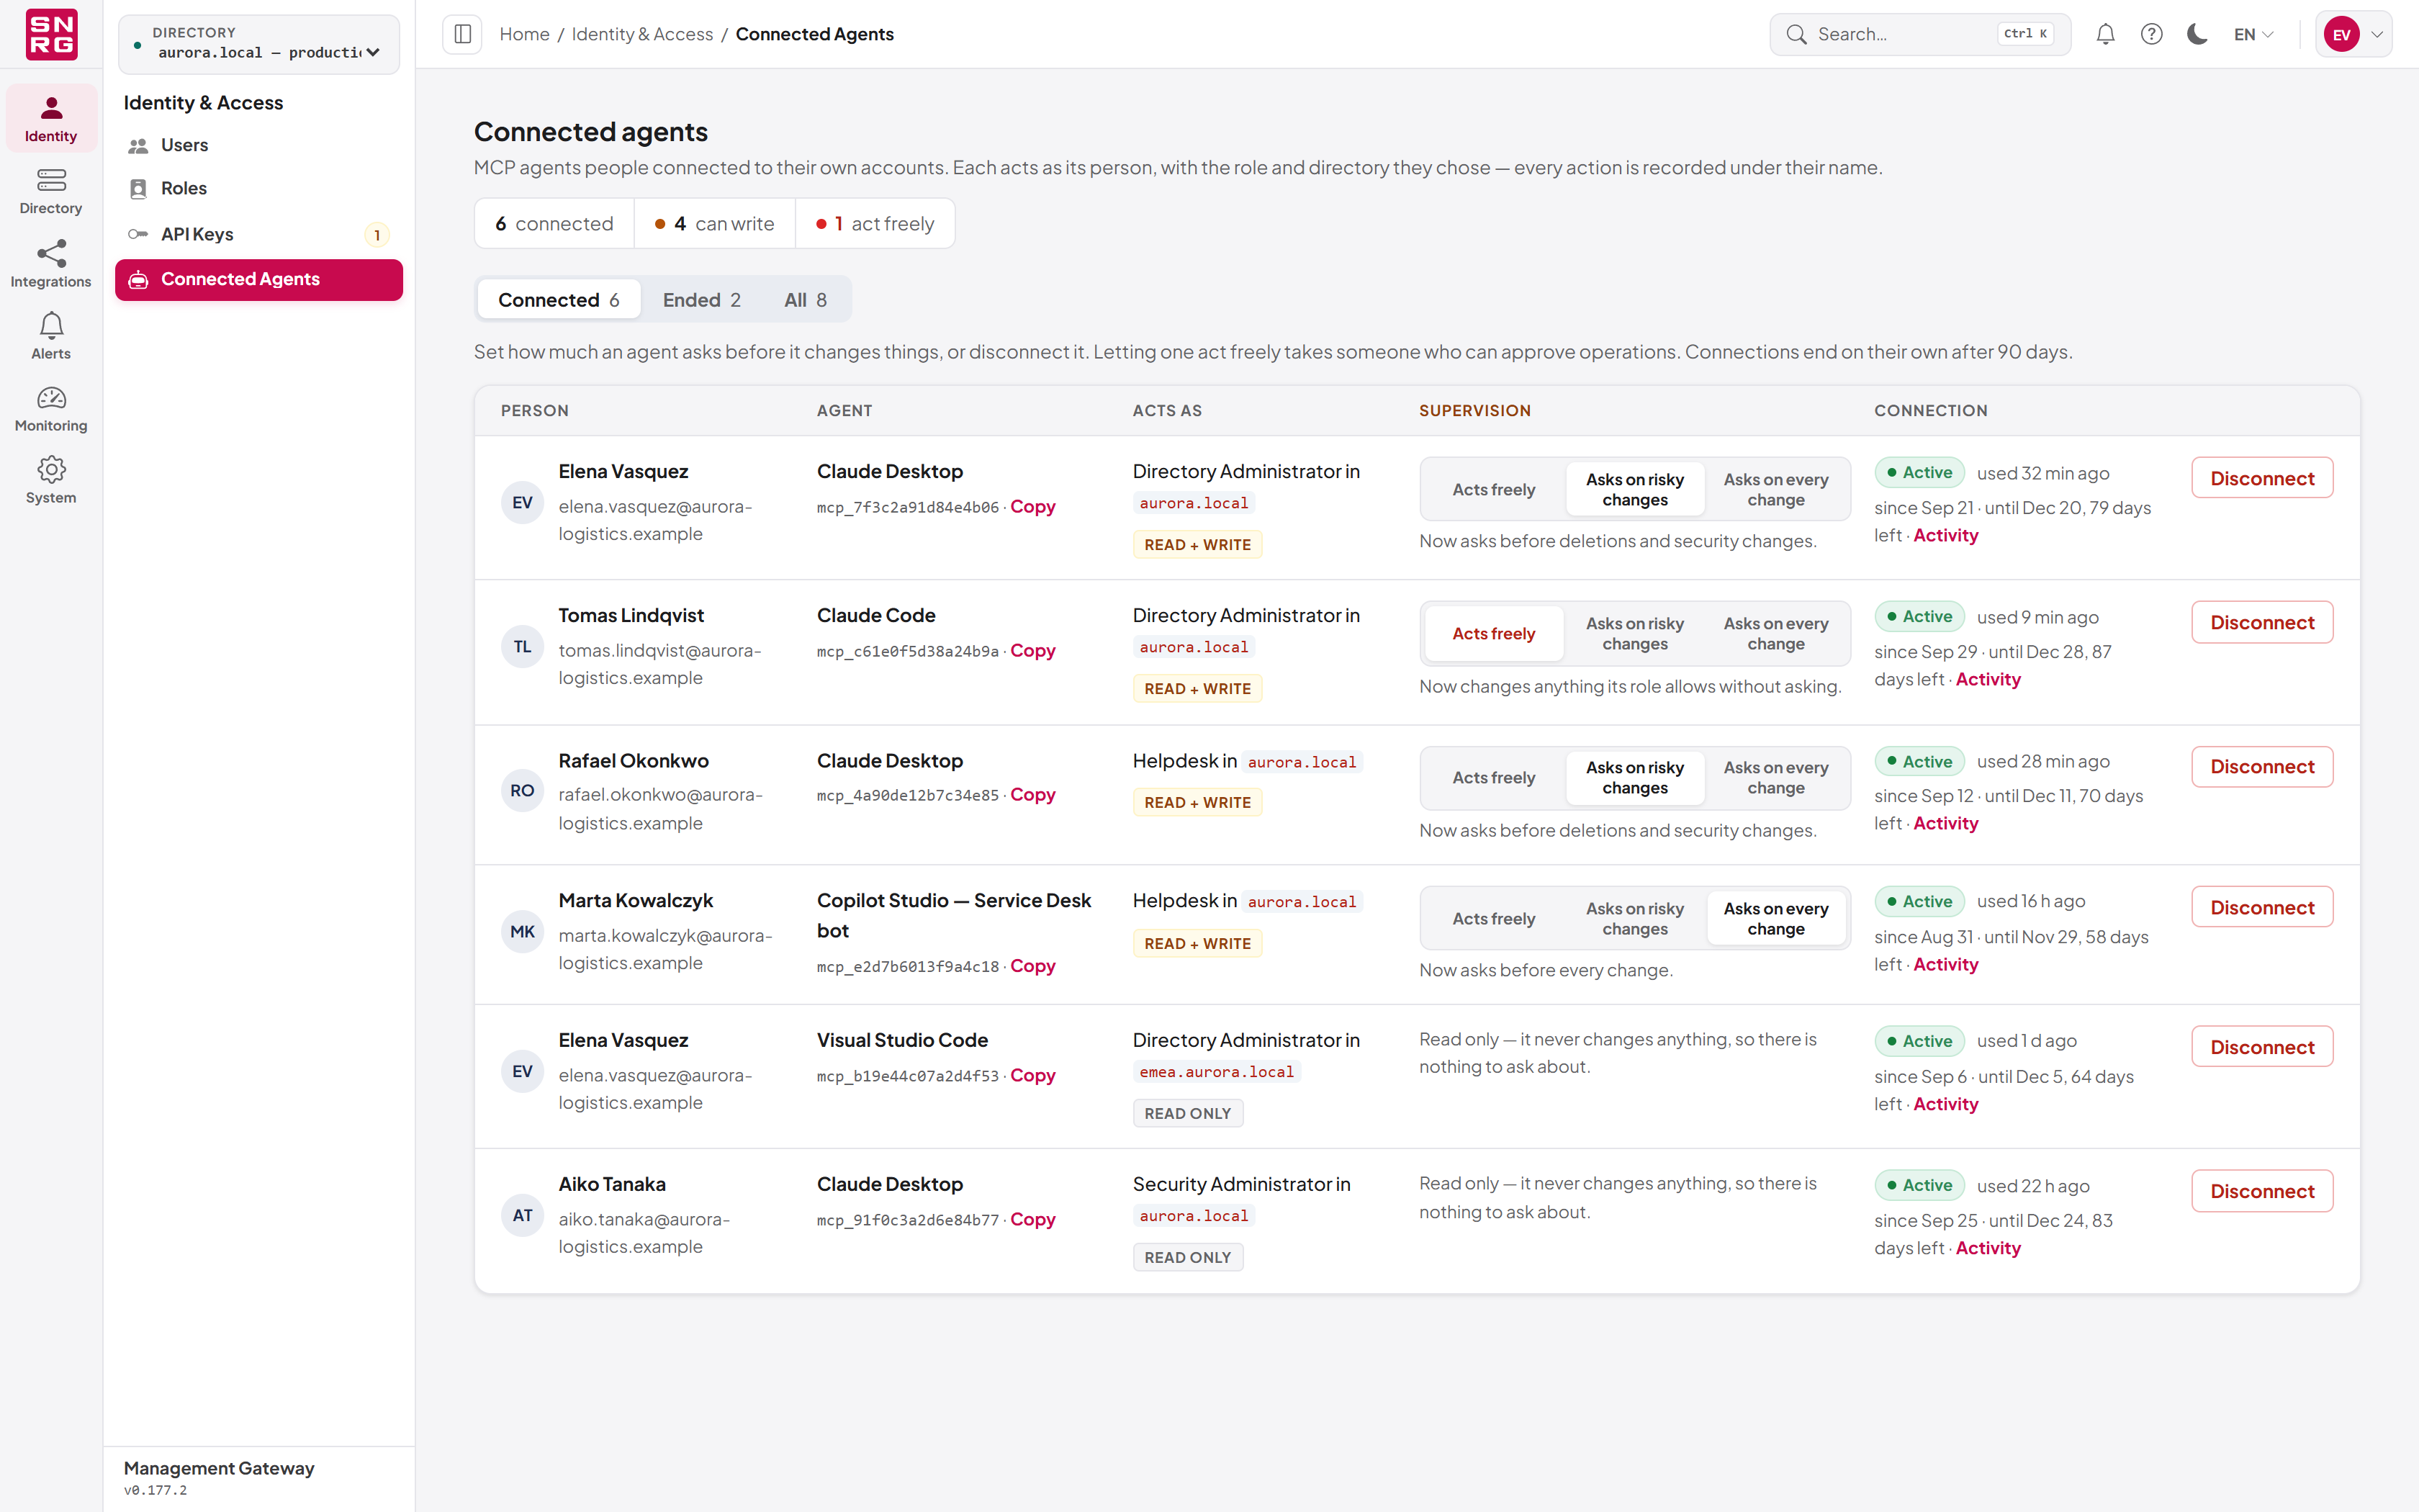Screen dimensions: 2419x1512
Task: Copy the mcp_7f3c2a91d84e4b06 agent ID
Action: tap(1032, 507)
